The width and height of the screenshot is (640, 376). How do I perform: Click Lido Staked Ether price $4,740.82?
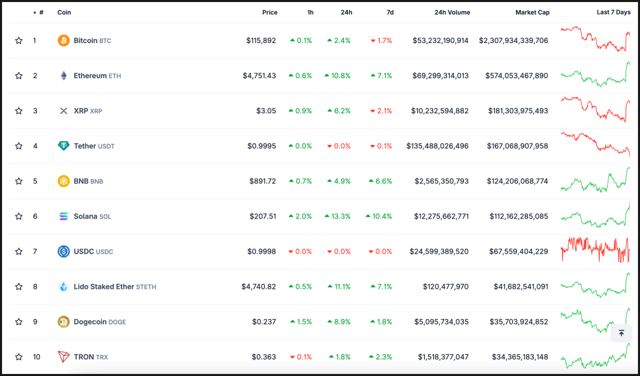point(259,287)
